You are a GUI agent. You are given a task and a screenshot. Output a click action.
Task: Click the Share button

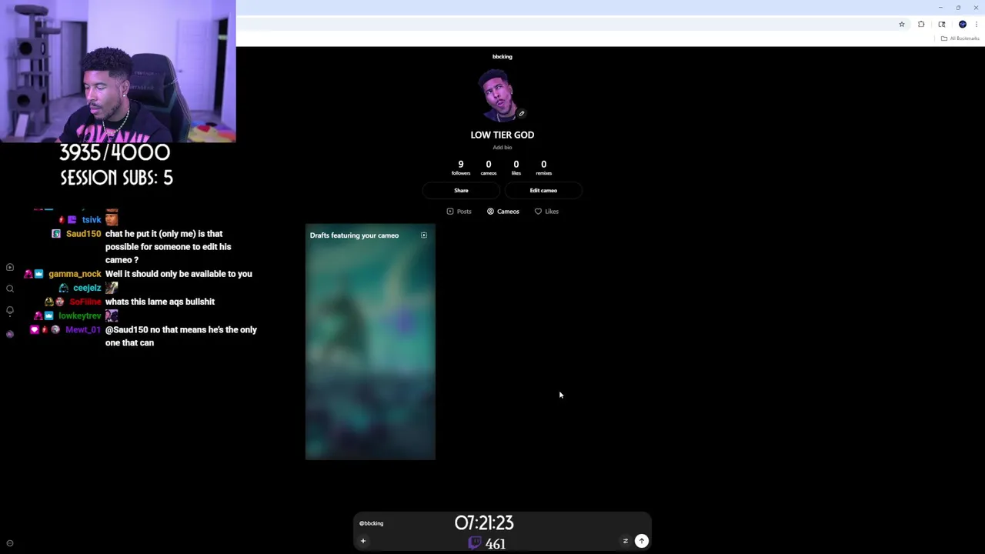pyautogui.click(x=461, y=190)
